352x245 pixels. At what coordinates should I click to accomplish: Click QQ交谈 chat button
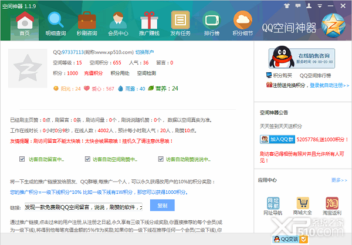tap(286, 239)
